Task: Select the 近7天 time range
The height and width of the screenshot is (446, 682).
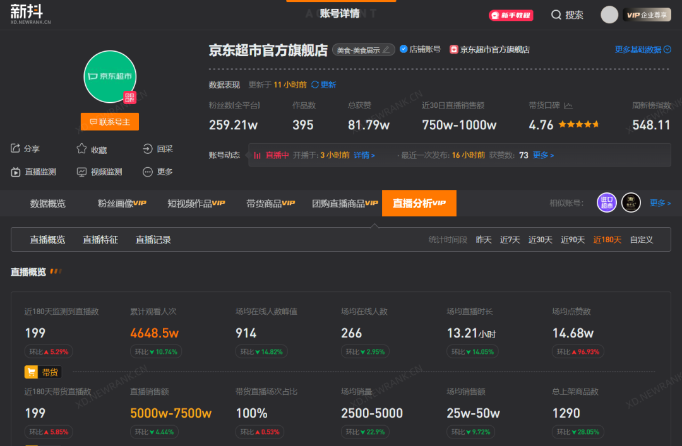Action: coord(510,240)
